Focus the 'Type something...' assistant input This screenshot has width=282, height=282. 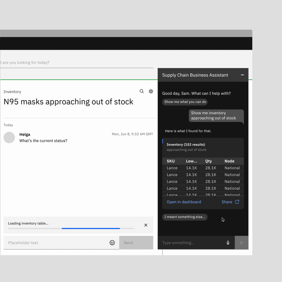point(196,243)
